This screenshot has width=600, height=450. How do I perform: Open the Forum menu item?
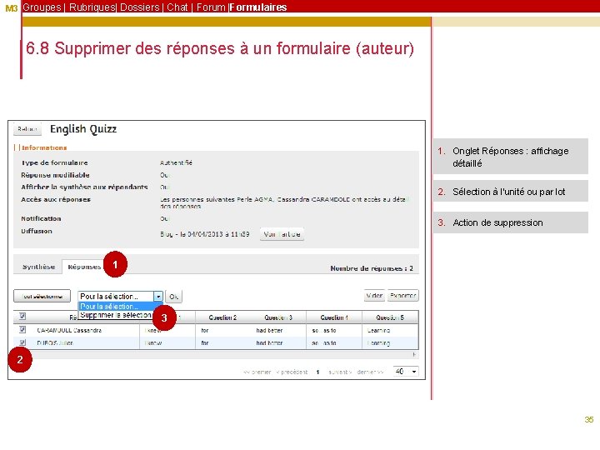click(x=211, y=7)
